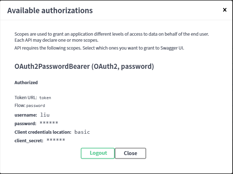
Task: Select the basic credentials location value
Action: 82,132
